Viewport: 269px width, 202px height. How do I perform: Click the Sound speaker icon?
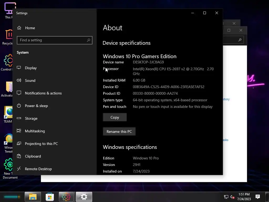(19, 80)
